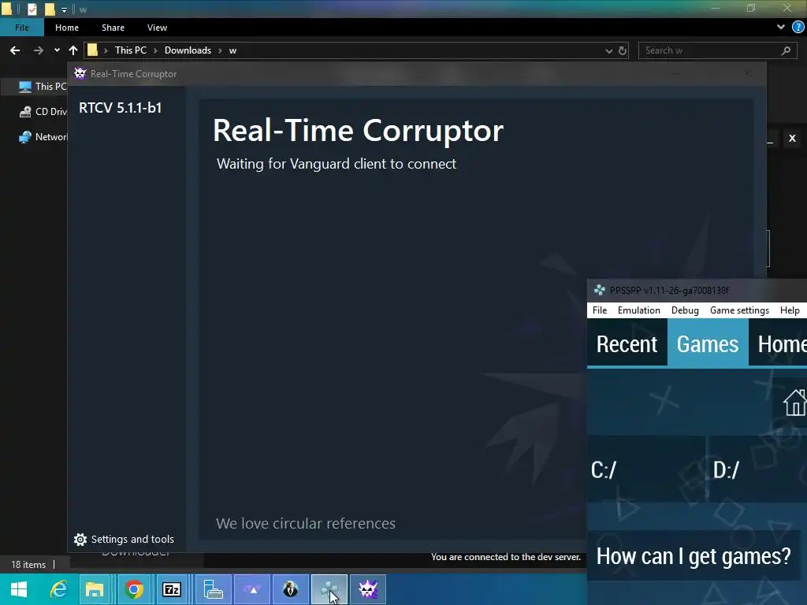Open File Explorer from the taskbar

[x=95, y=589]
